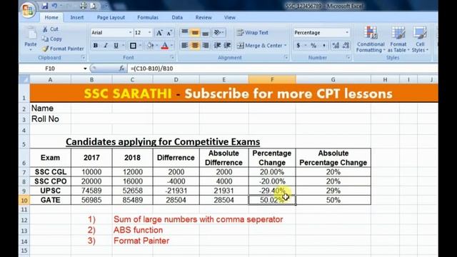Click the Increase Indent icon

pyautogui.click(x=227, y=46)
